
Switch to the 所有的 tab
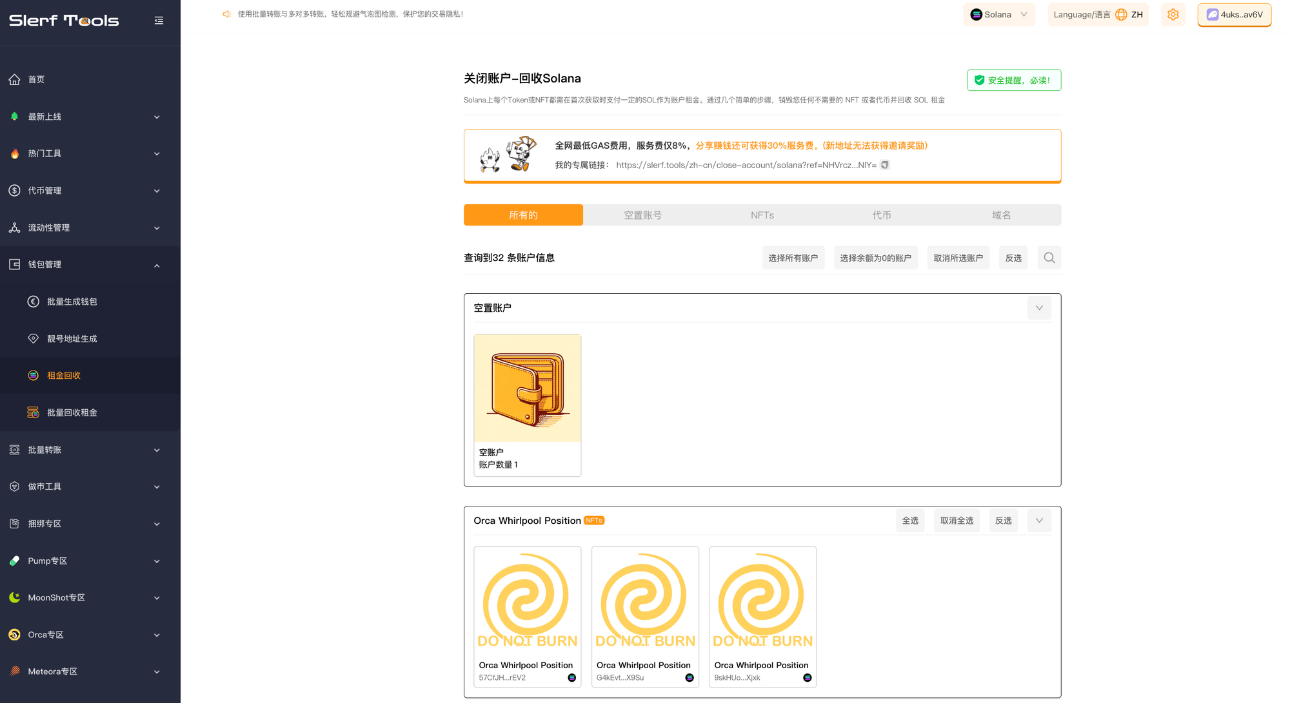pos(523,215)
